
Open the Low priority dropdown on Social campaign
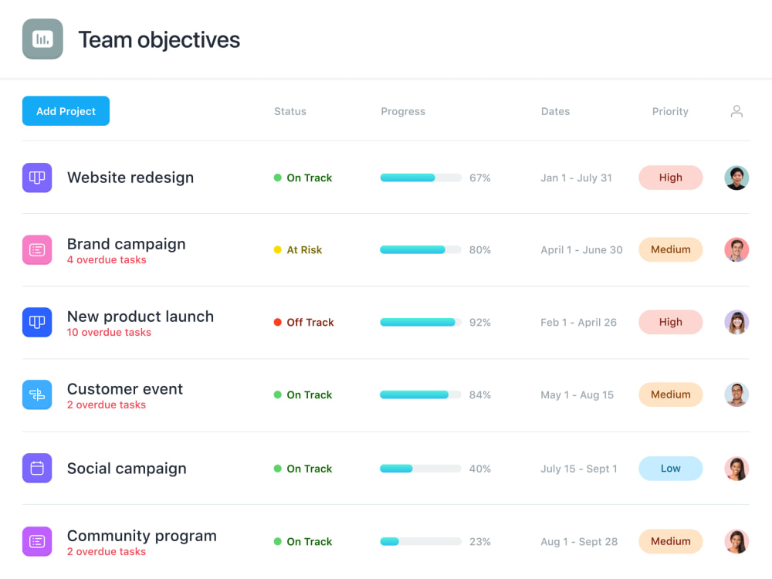pyautogui.click(x=670, y=468)
